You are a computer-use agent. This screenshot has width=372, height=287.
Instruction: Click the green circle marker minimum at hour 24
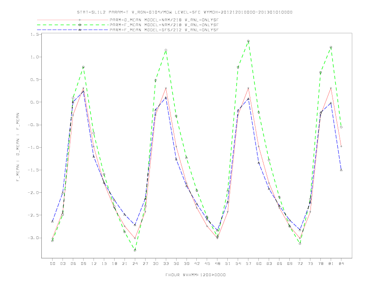coord(135,250)
